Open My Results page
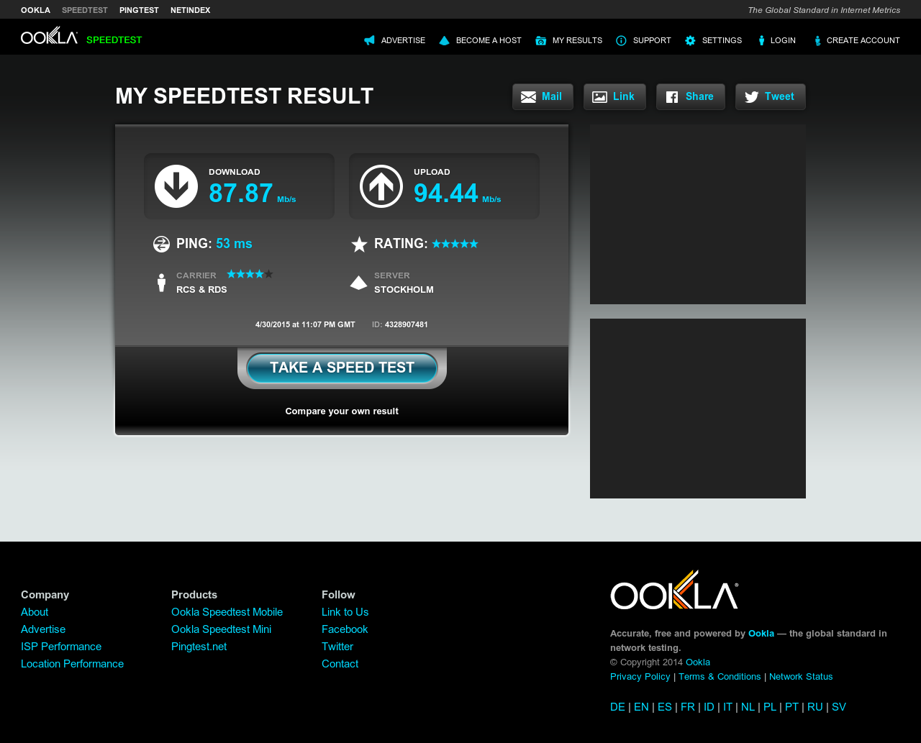 pyautogui.click(x=577, y=40)
